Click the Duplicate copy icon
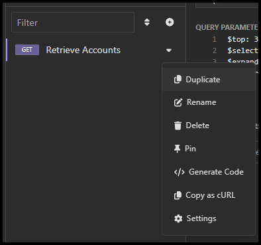This screenshot has width=261, height=245. click(178, 80)
